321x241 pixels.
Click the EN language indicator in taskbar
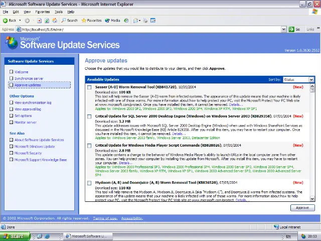point(288,236)
